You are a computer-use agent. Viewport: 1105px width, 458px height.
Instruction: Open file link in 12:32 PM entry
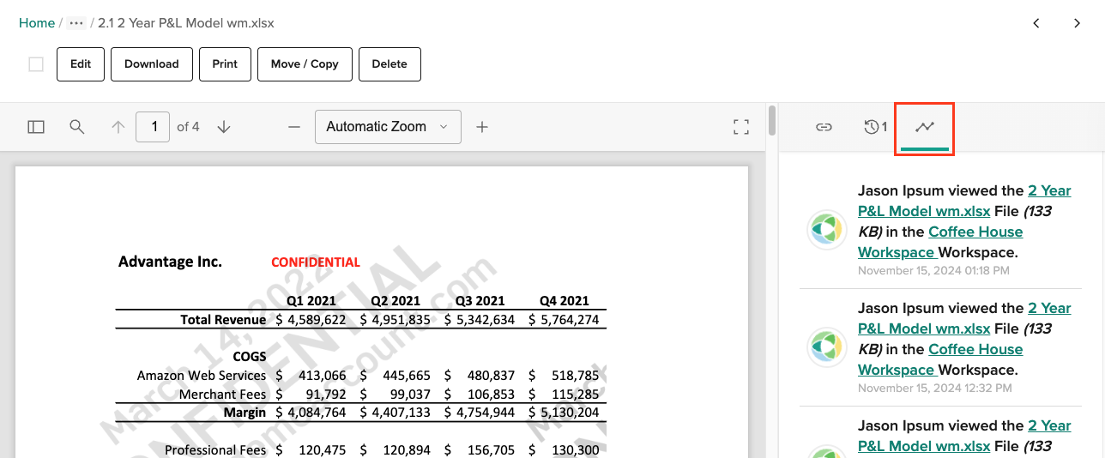click(x=964, y=318)
